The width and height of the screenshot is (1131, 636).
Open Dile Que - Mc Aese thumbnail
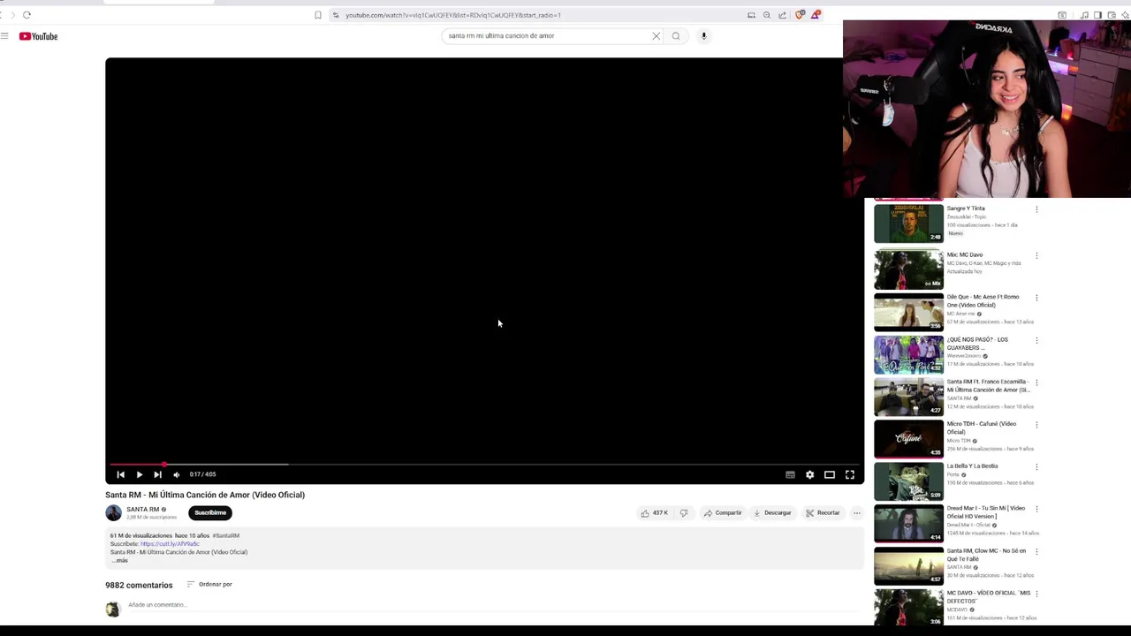(x=908, y=312)
